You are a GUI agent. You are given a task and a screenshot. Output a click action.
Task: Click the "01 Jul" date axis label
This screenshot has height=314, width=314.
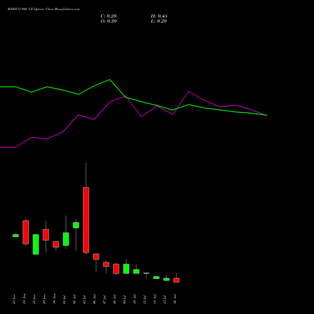tap(64, 300)
